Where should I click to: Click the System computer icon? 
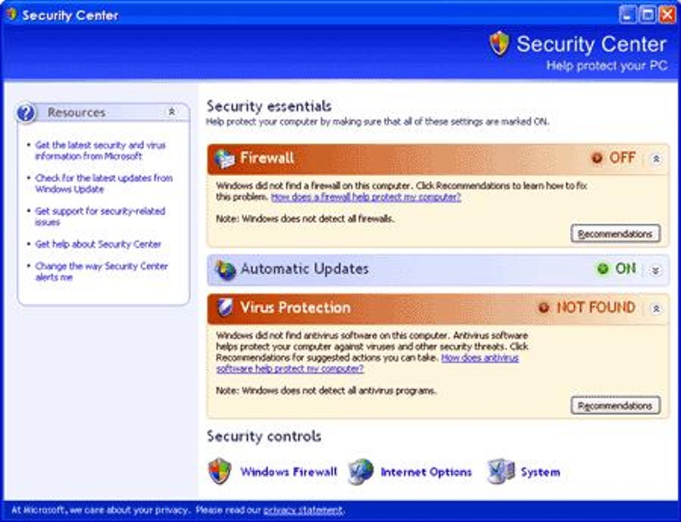(501, 472)
